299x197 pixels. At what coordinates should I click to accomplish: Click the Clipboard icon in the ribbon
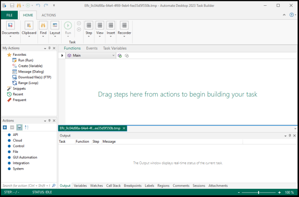[29, 25]
